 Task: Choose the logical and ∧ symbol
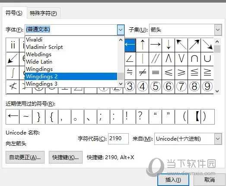coord(169,59)
